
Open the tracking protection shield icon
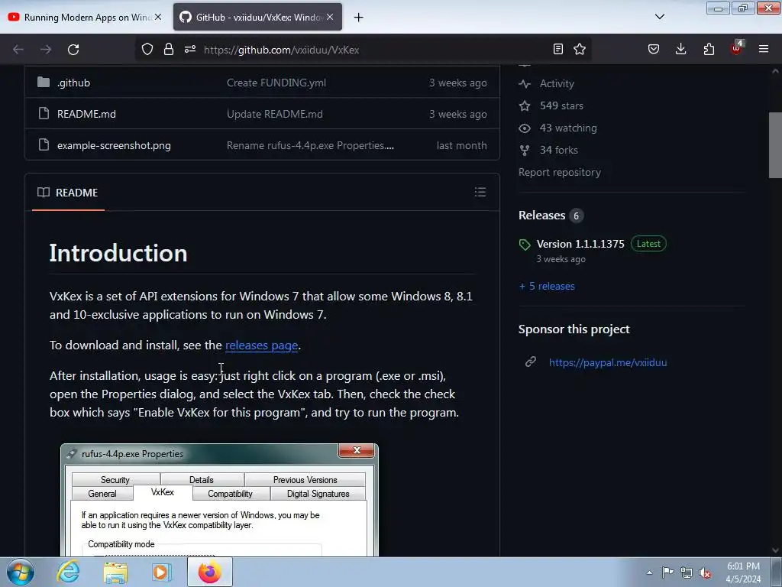(x=147, y=50)
